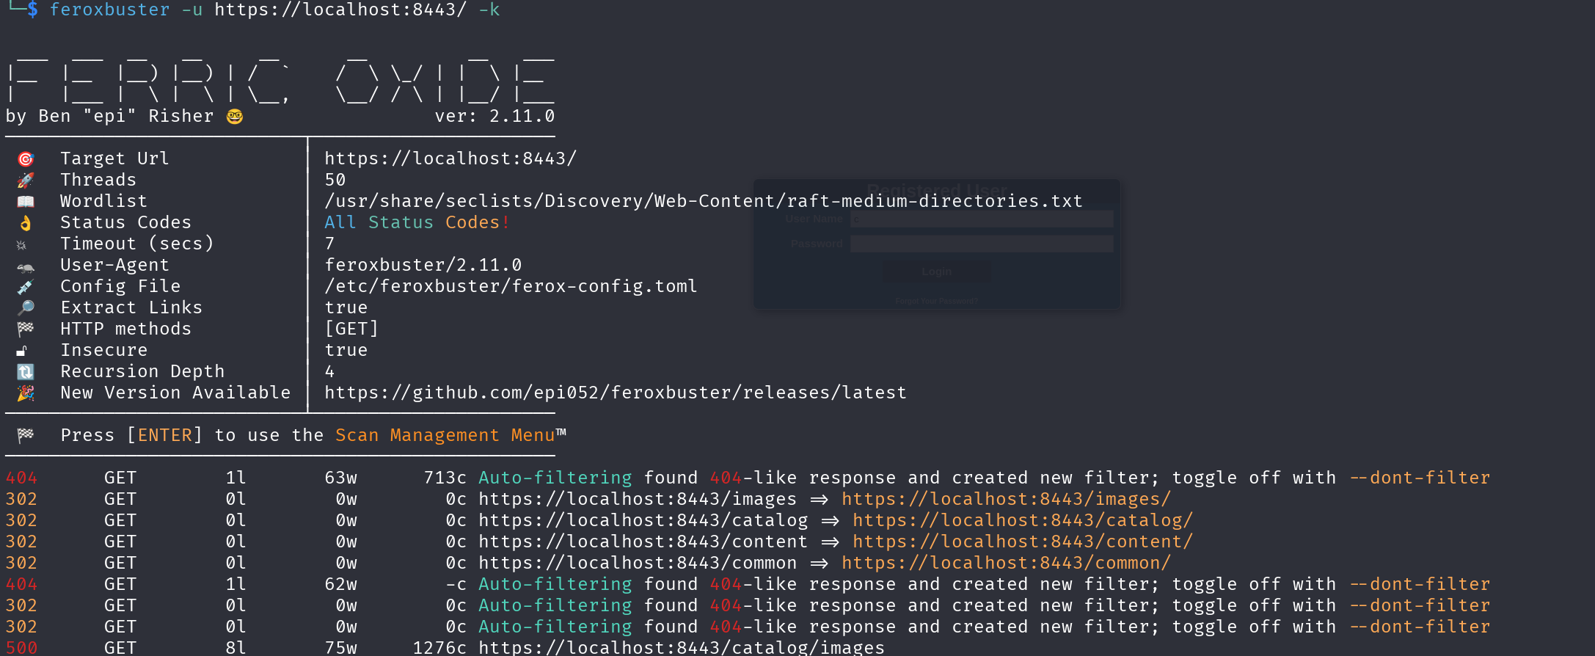Click the target emoji beside Target Url
The image size is (1595, 656).
click(x=26, y=159)
